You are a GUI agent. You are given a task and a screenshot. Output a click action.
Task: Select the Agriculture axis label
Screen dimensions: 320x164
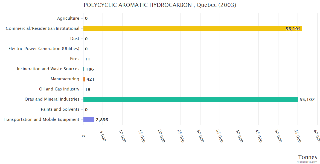68,18
